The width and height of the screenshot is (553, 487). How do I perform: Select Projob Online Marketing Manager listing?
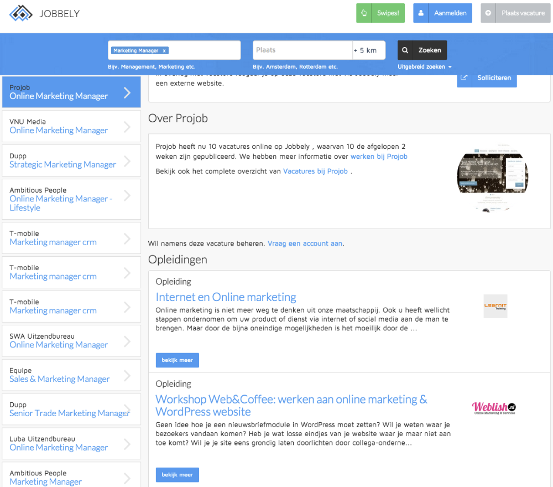(71, 92)
